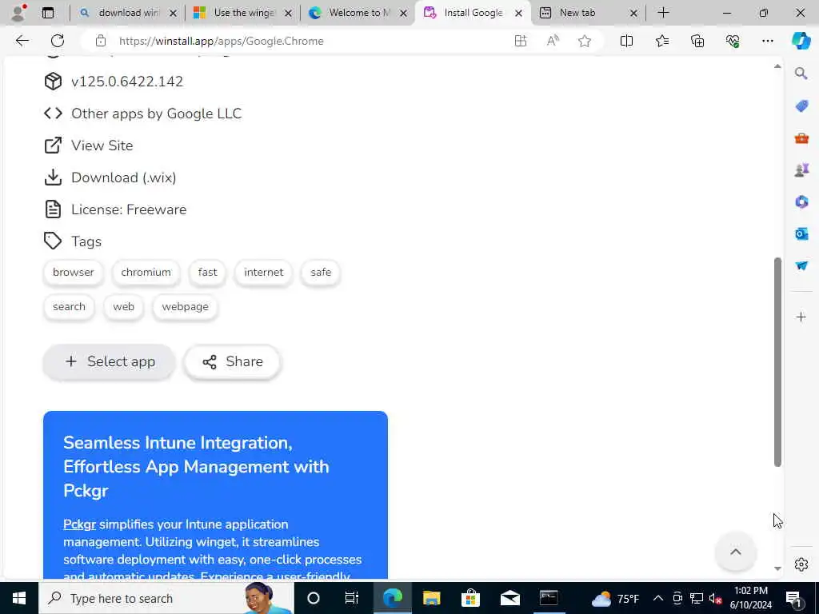Image resolution: width=819 pixels, height=614 pixels.
Task: Click the 'internet' tag
Action: [x=263, y=272]
